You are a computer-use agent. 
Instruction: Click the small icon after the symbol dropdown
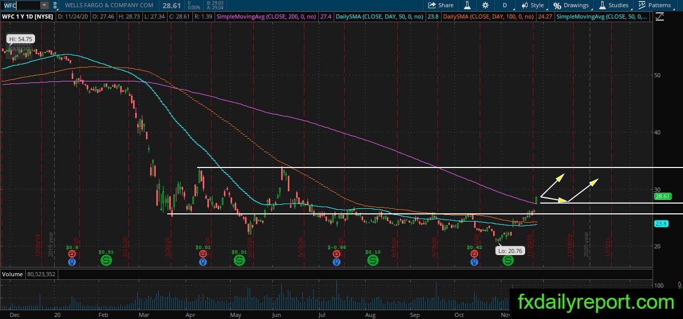(x=55, y=5)
